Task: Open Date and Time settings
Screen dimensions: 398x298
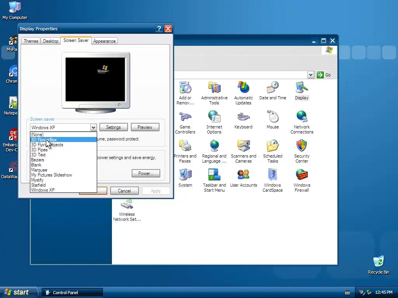Action: pos(272,90)
